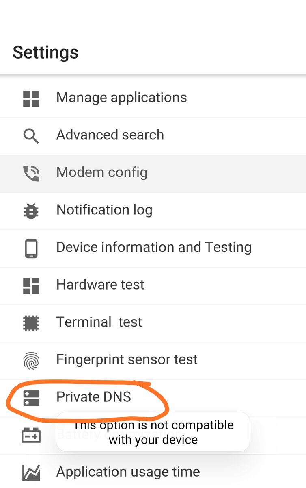Tap the Application usage time chart icon
Viewport: 306px width, 488px height.
click(31, 473)
